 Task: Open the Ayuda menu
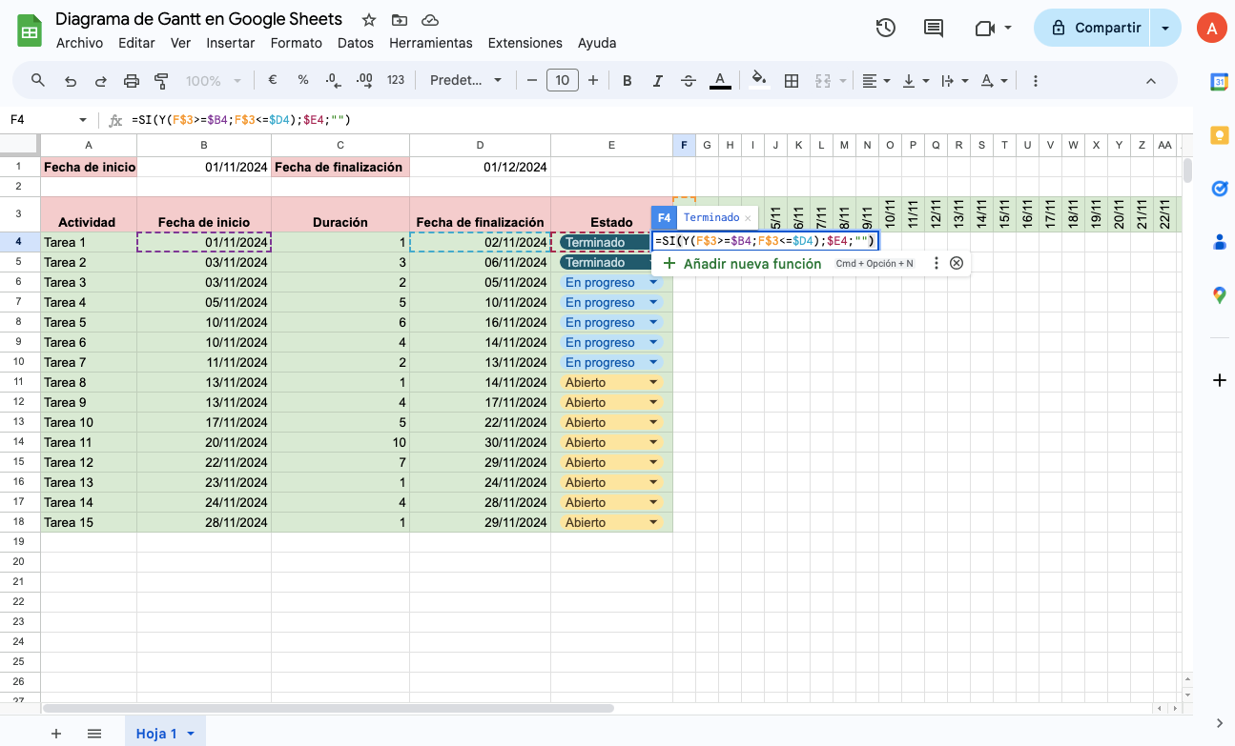[x=597, y=43]
